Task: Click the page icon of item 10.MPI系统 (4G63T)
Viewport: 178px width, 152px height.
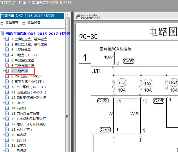Action: [7, 87]
